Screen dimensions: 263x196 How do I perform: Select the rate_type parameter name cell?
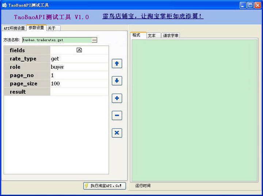pyautogui.click(x=27, y=59)
